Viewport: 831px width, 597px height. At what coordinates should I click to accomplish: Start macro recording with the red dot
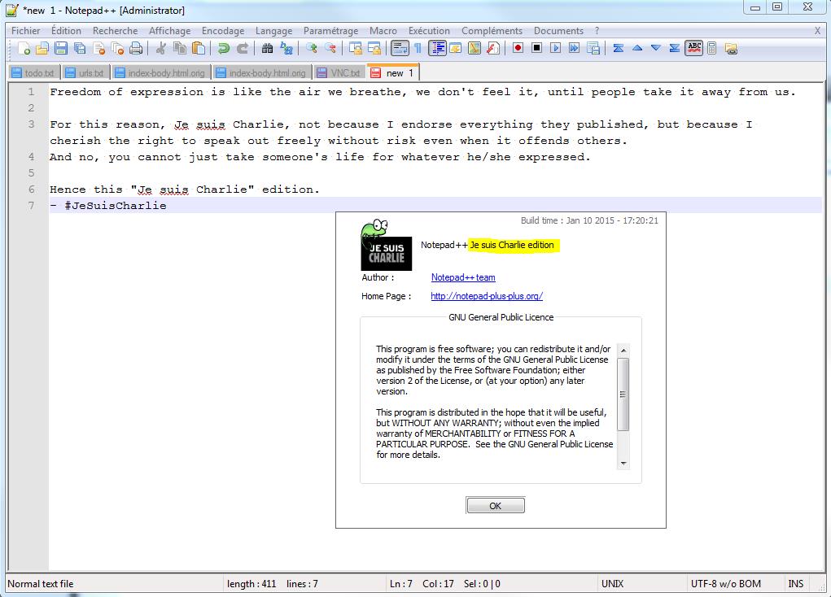pyautogui.click(x=518, y=49)
